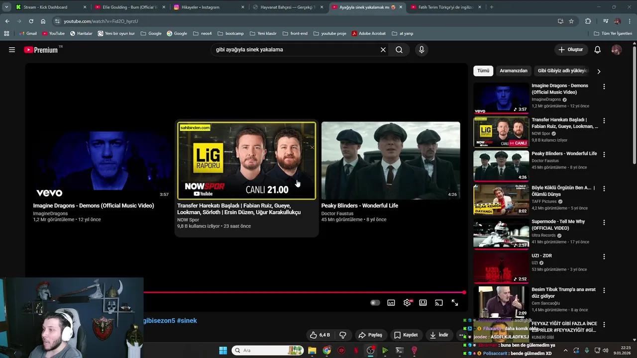The image size is (637, 358).
Task: Open a new browser tab
Action: coord(492,7)
